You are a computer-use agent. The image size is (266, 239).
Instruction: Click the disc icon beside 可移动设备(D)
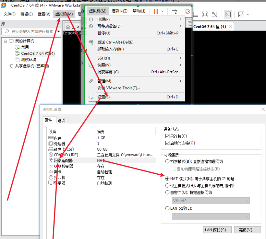click(x=91, y=26)
